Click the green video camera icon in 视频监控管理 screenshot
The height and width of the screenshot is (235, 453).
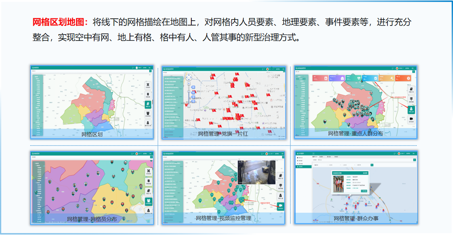(x=280, y=206)
